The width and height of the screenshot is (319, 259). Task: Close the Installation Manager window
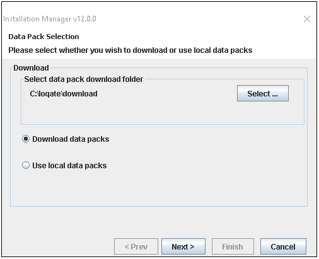pos(307,19)
